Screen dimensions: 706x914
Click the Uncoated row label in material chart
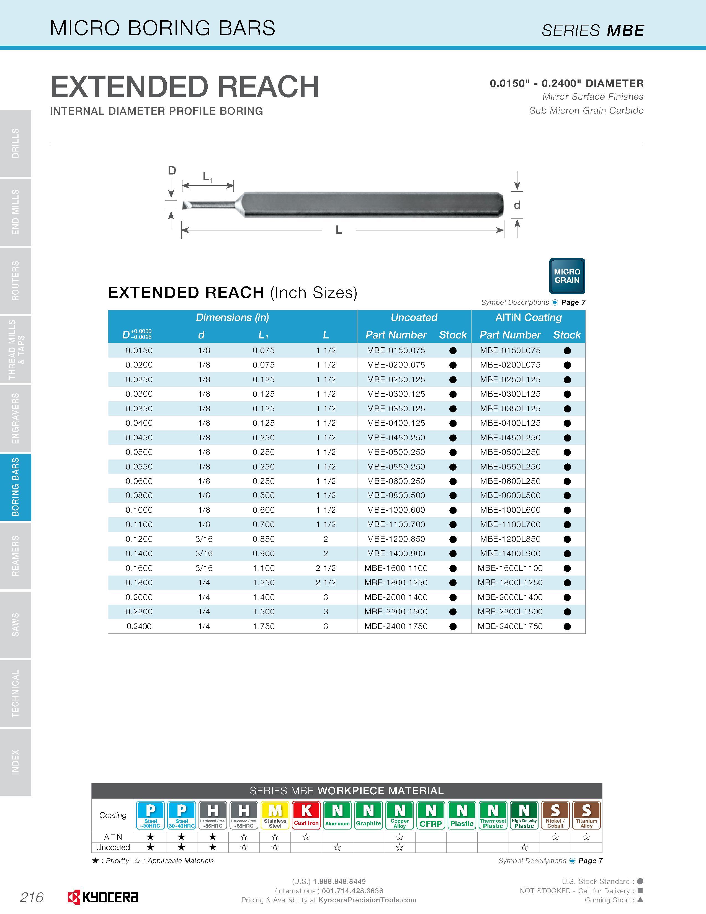pos(113,848)
